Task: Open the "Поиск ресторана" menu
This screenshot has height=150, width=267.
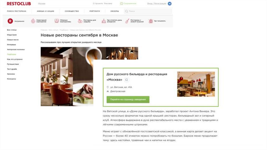Action: pyautogui.click(x=17, y=11)
